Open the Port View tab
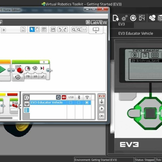The width and height of the screenshot is (162, 162). point(27,104)
